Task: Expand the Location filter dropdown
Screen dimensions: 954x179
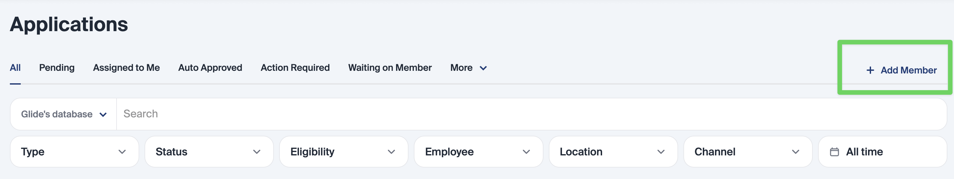Action: coord(613,152)
